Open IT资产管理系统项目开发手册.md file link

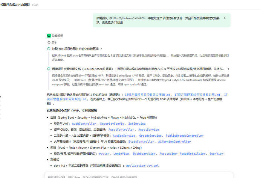point(148,95)
